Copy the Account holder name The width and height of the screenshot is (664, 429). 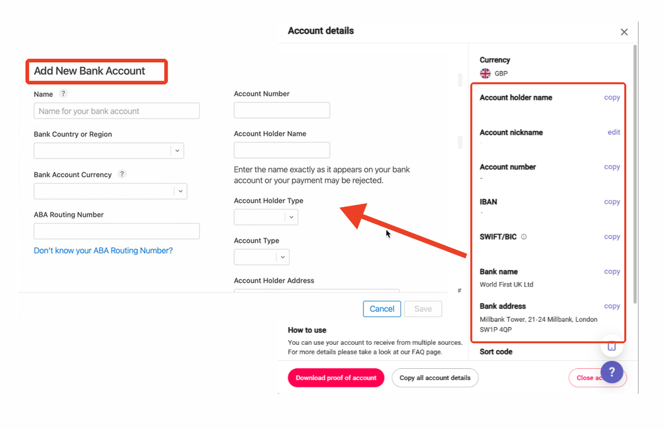pos(612,97)
